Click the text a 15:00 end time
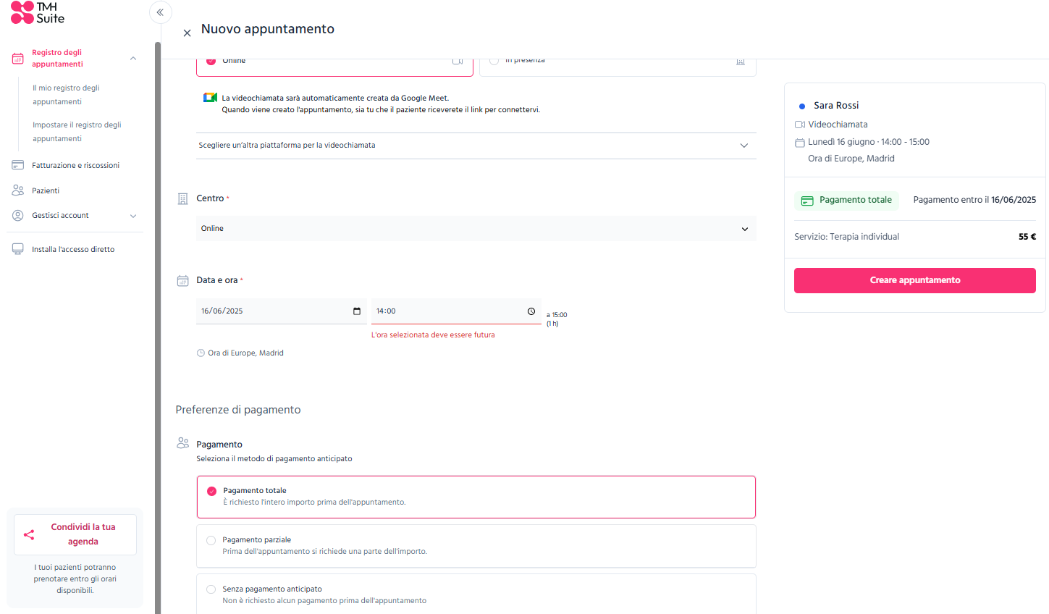The height and width of the screenshot is (614, 1049). [557, 315]
